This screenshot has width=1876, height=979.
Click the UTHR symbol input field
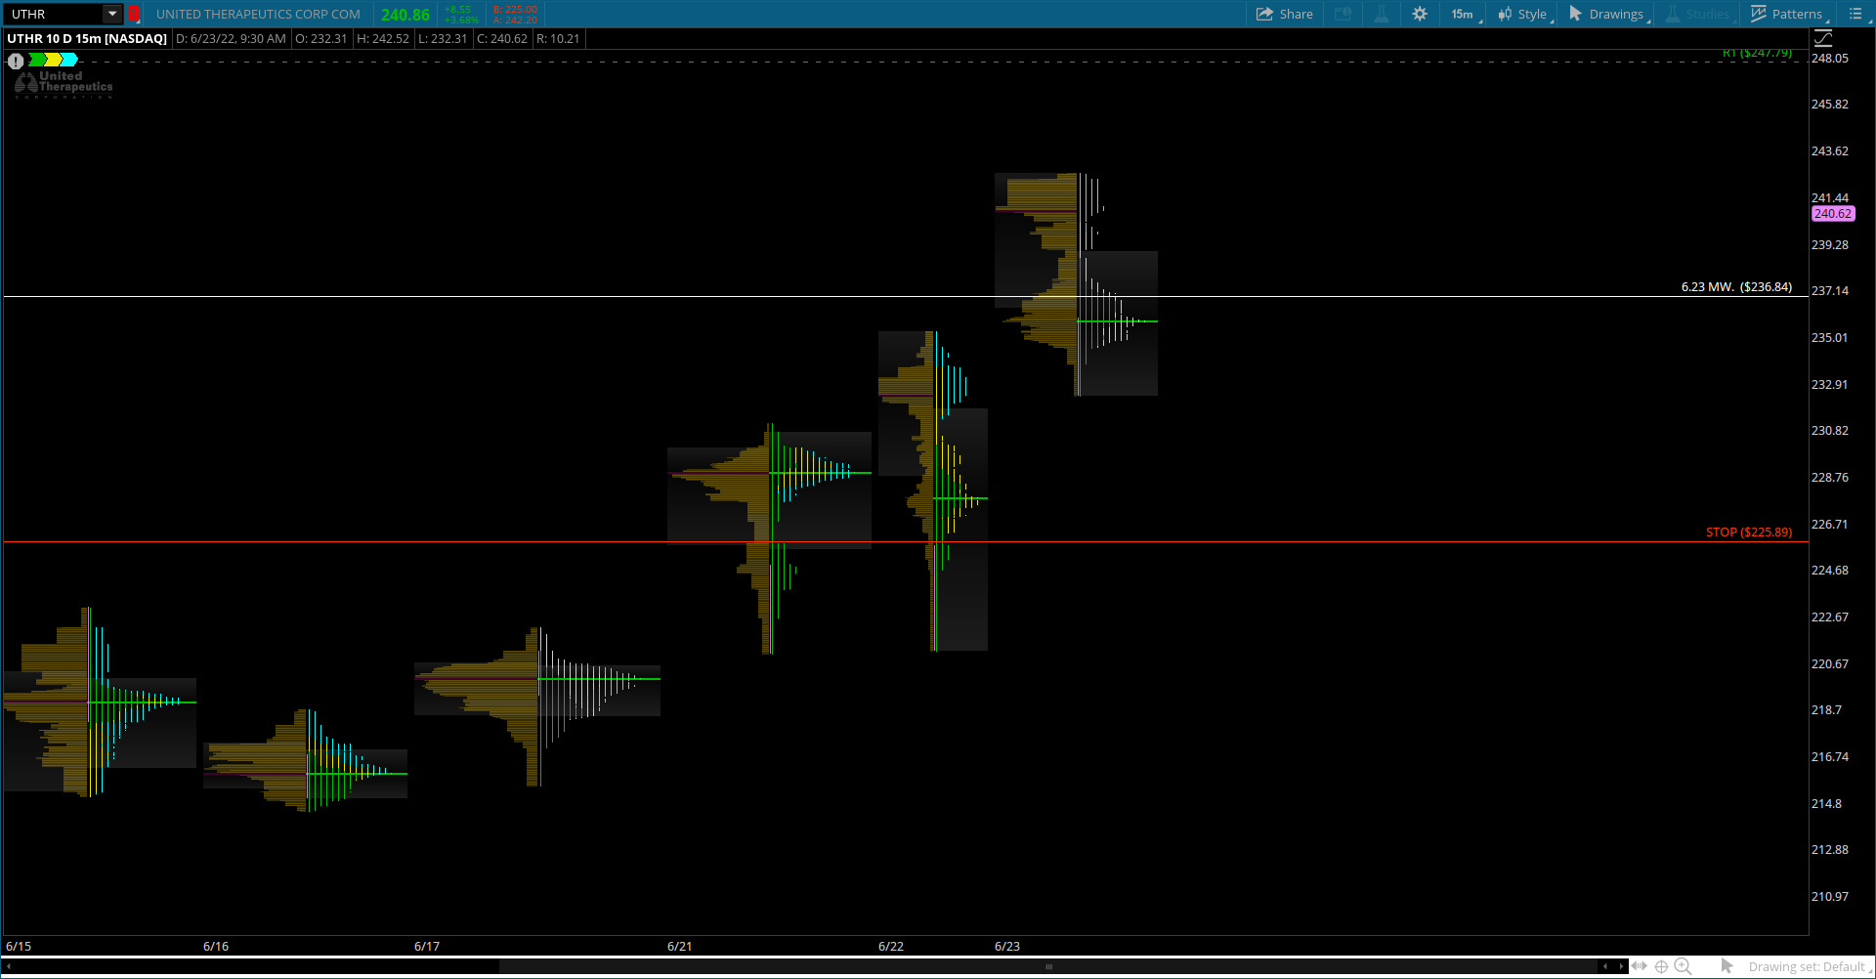pyautogui.click(x=55, y=14)
